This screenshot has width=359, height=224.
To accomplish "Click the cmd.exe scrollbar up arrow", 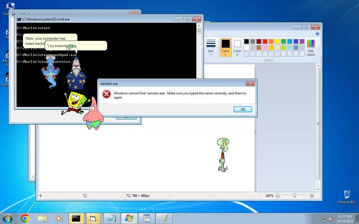I will (x=199, y=25).
